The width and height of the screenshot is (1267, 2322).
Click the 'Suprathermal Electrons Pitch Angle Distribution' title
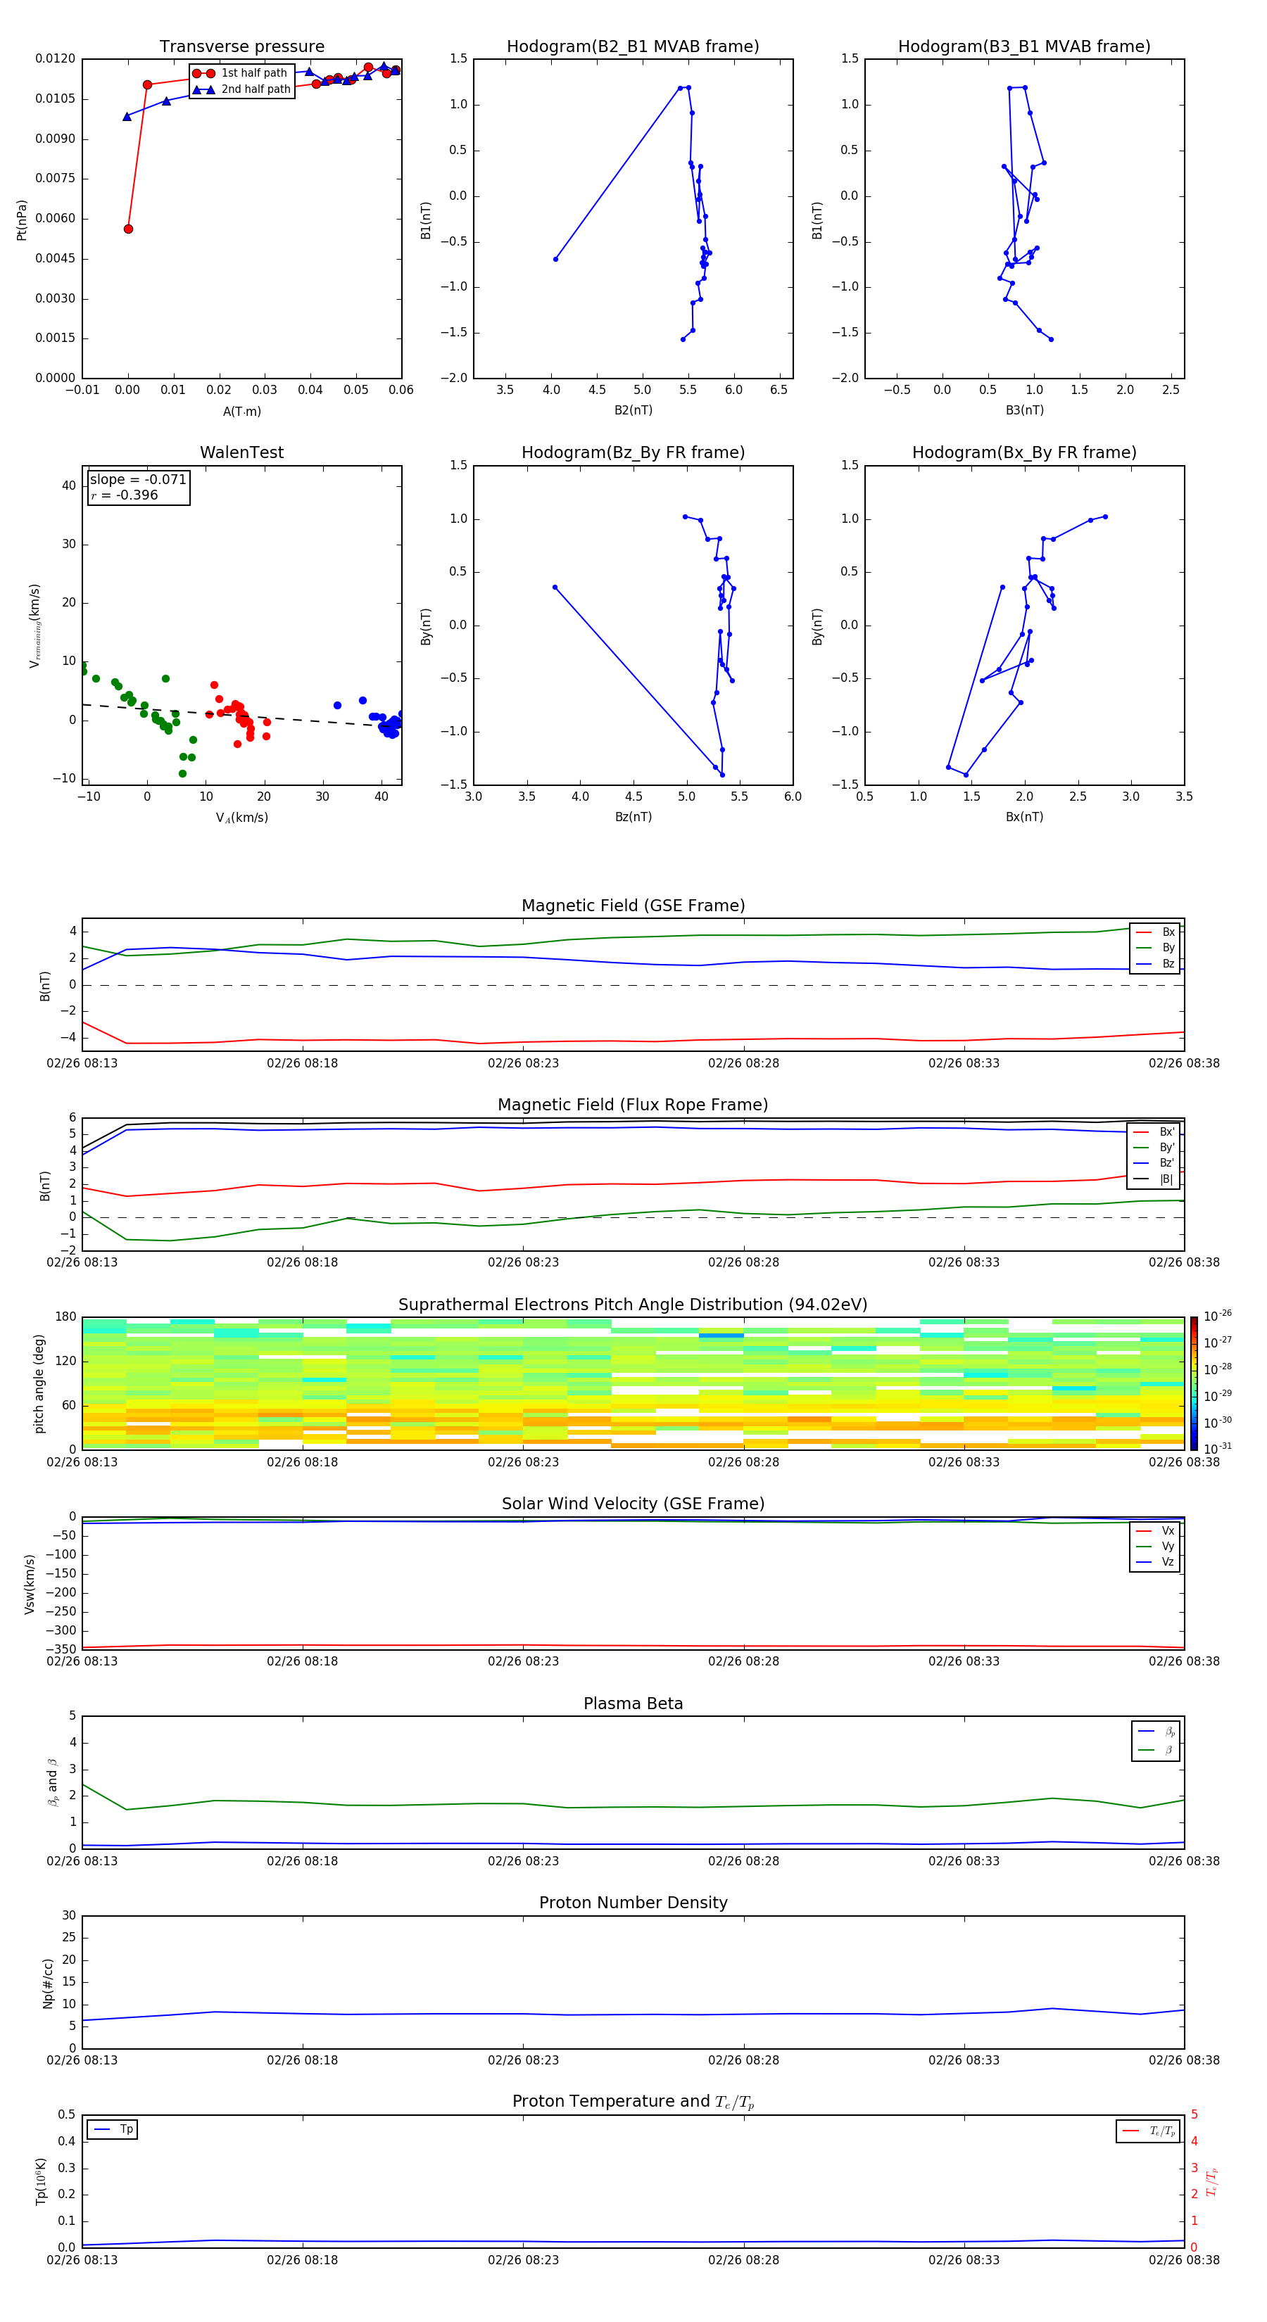tap(633, 1305)
